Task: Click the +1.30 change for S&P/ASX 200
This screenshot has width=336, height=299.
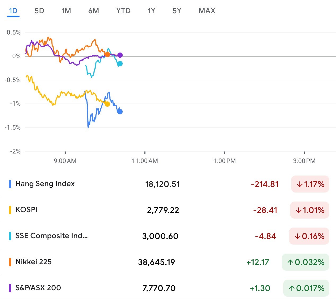Action: click(x=260, y=288)
